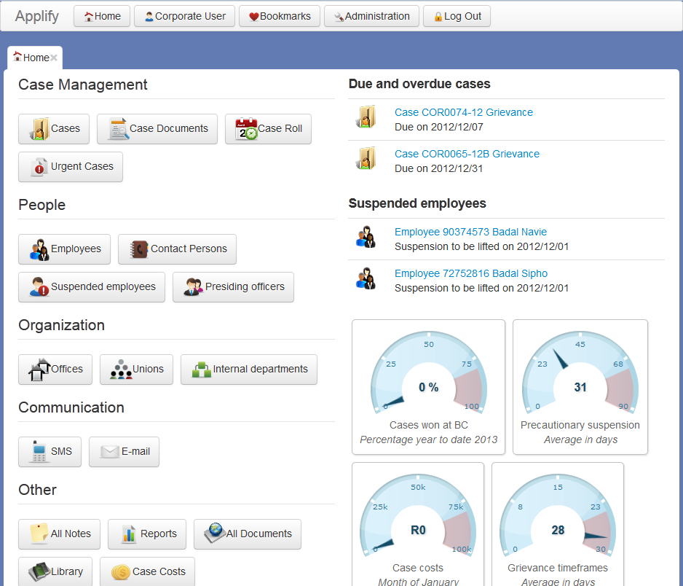Open Employee 90374573 Badal Navie link

[470, 232]
